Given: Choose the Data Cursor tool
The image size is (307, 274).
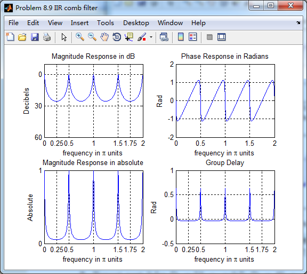Looking at the screenshot, I should point(129,37).
